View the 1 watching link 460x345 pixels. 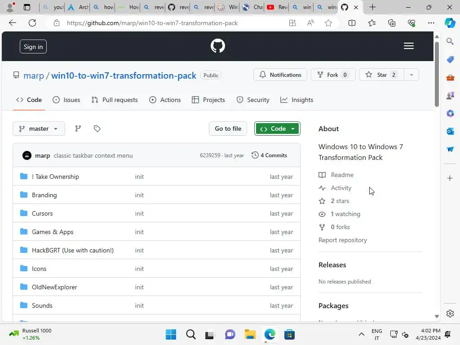click(x=340, y=214)
